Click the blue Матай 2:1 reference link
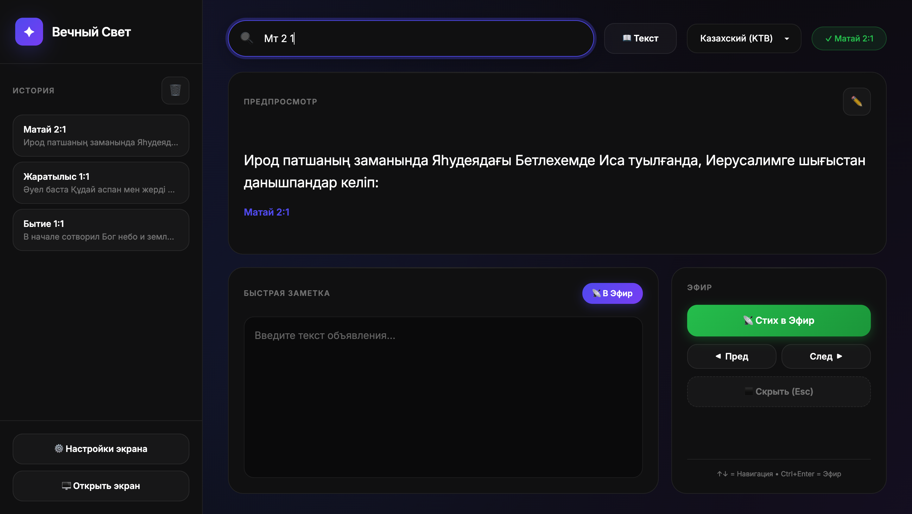 [267, 212]
